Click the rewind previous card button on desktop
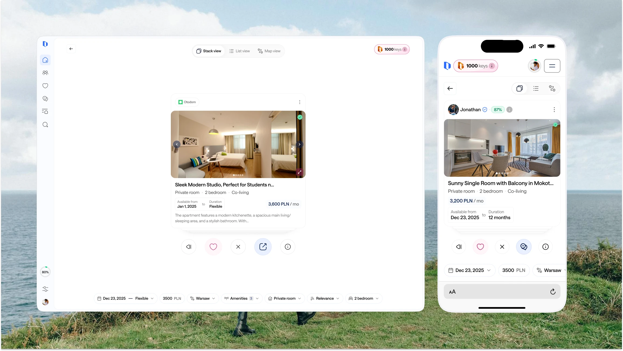Viewport: 623px width, 351px height. [x=188, y=247]
